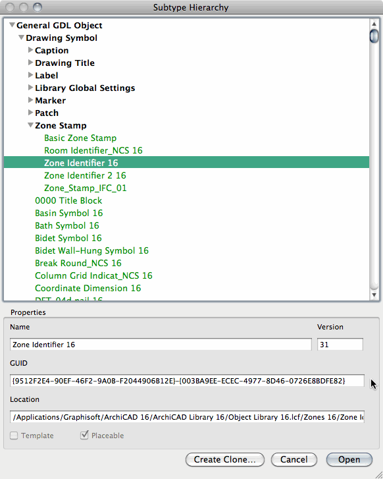Screen dimensions: 383x479
Task: Cancel the Subtype Hierarchy dialog
Action: click(x=294, y=459)
